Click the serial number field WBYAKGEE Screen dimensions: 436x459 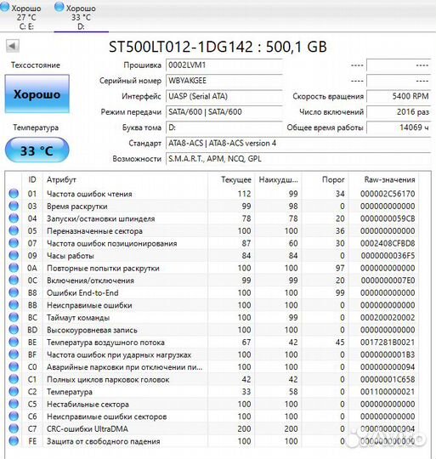click(224, 81)
